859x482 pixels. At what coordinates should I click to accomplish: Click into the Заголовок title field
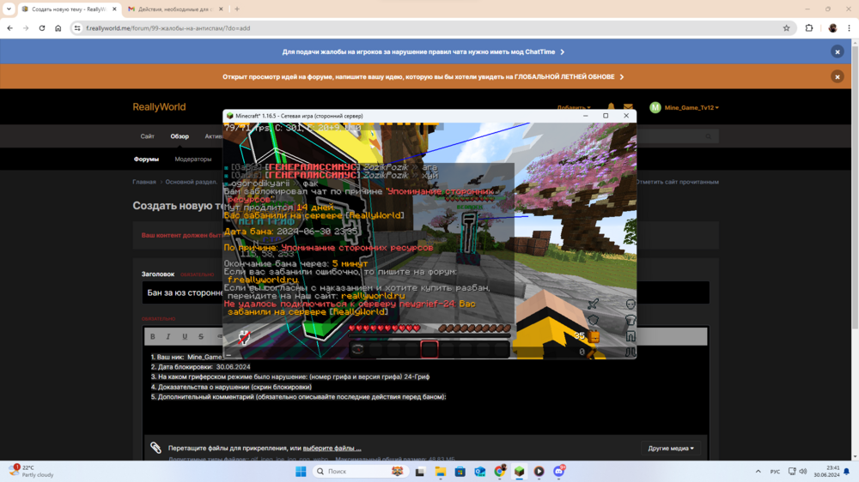pos(426,292)
